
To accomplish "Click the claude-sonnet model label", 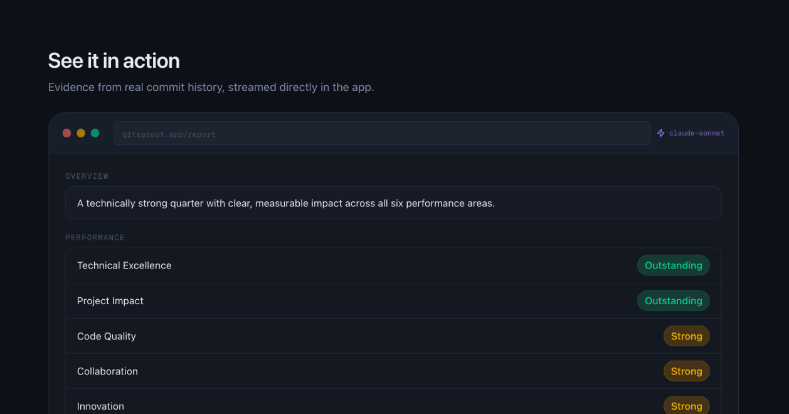I will [696, 133].
